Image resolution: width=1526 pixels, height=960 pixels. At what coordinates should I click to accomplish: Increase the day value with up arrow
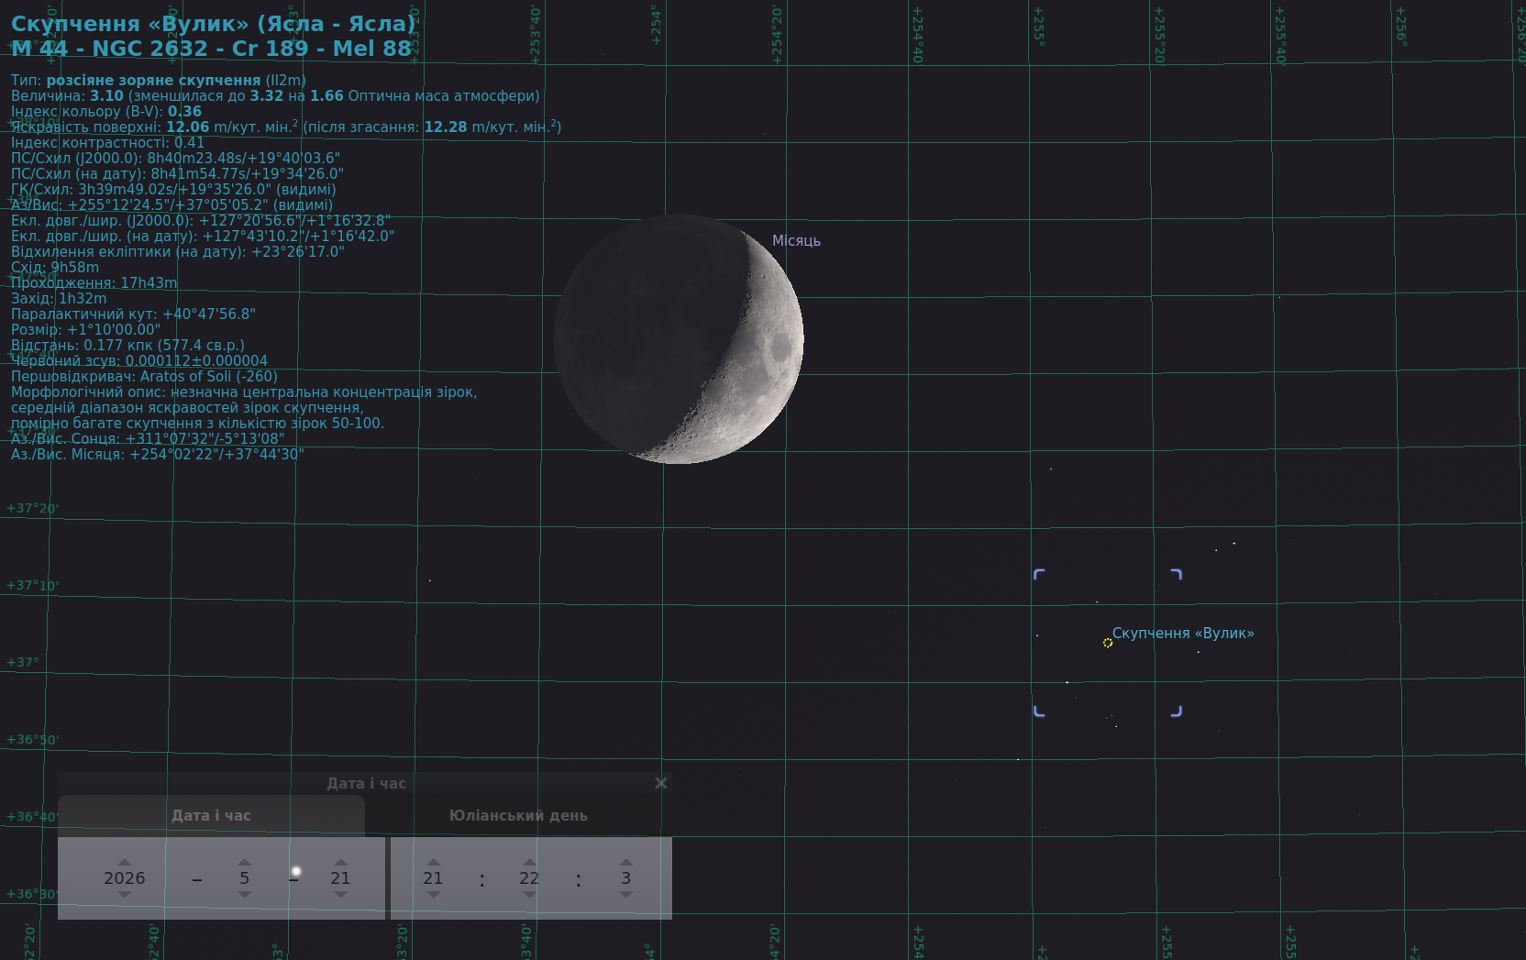[340, 862]
